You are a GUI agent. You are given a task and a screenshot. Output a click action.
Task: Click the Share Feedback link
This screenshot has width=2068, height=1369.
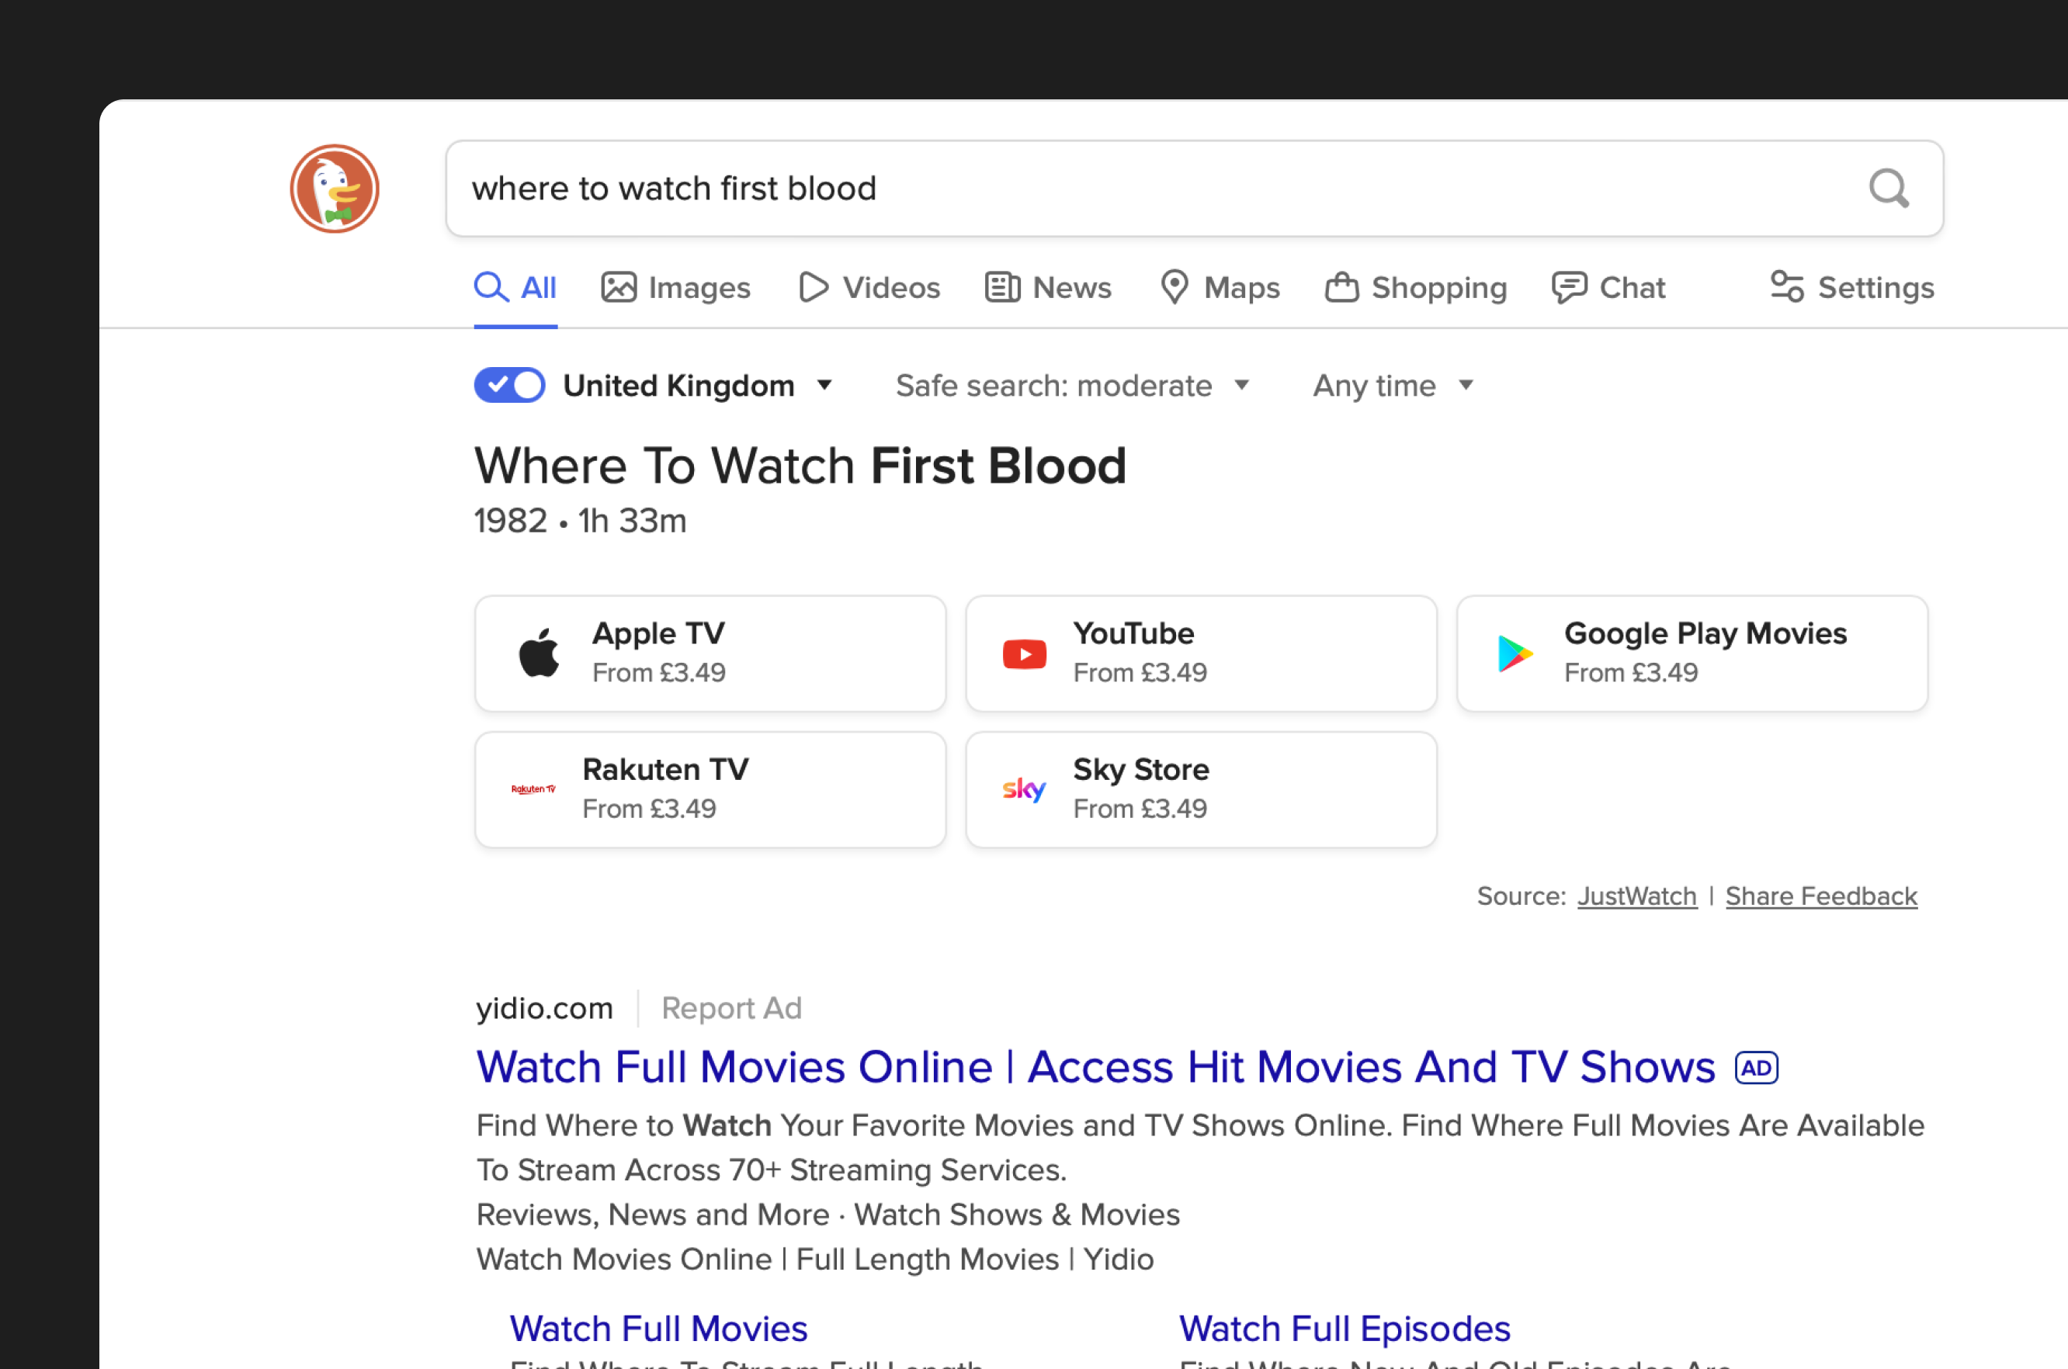tap(1821, 896)
